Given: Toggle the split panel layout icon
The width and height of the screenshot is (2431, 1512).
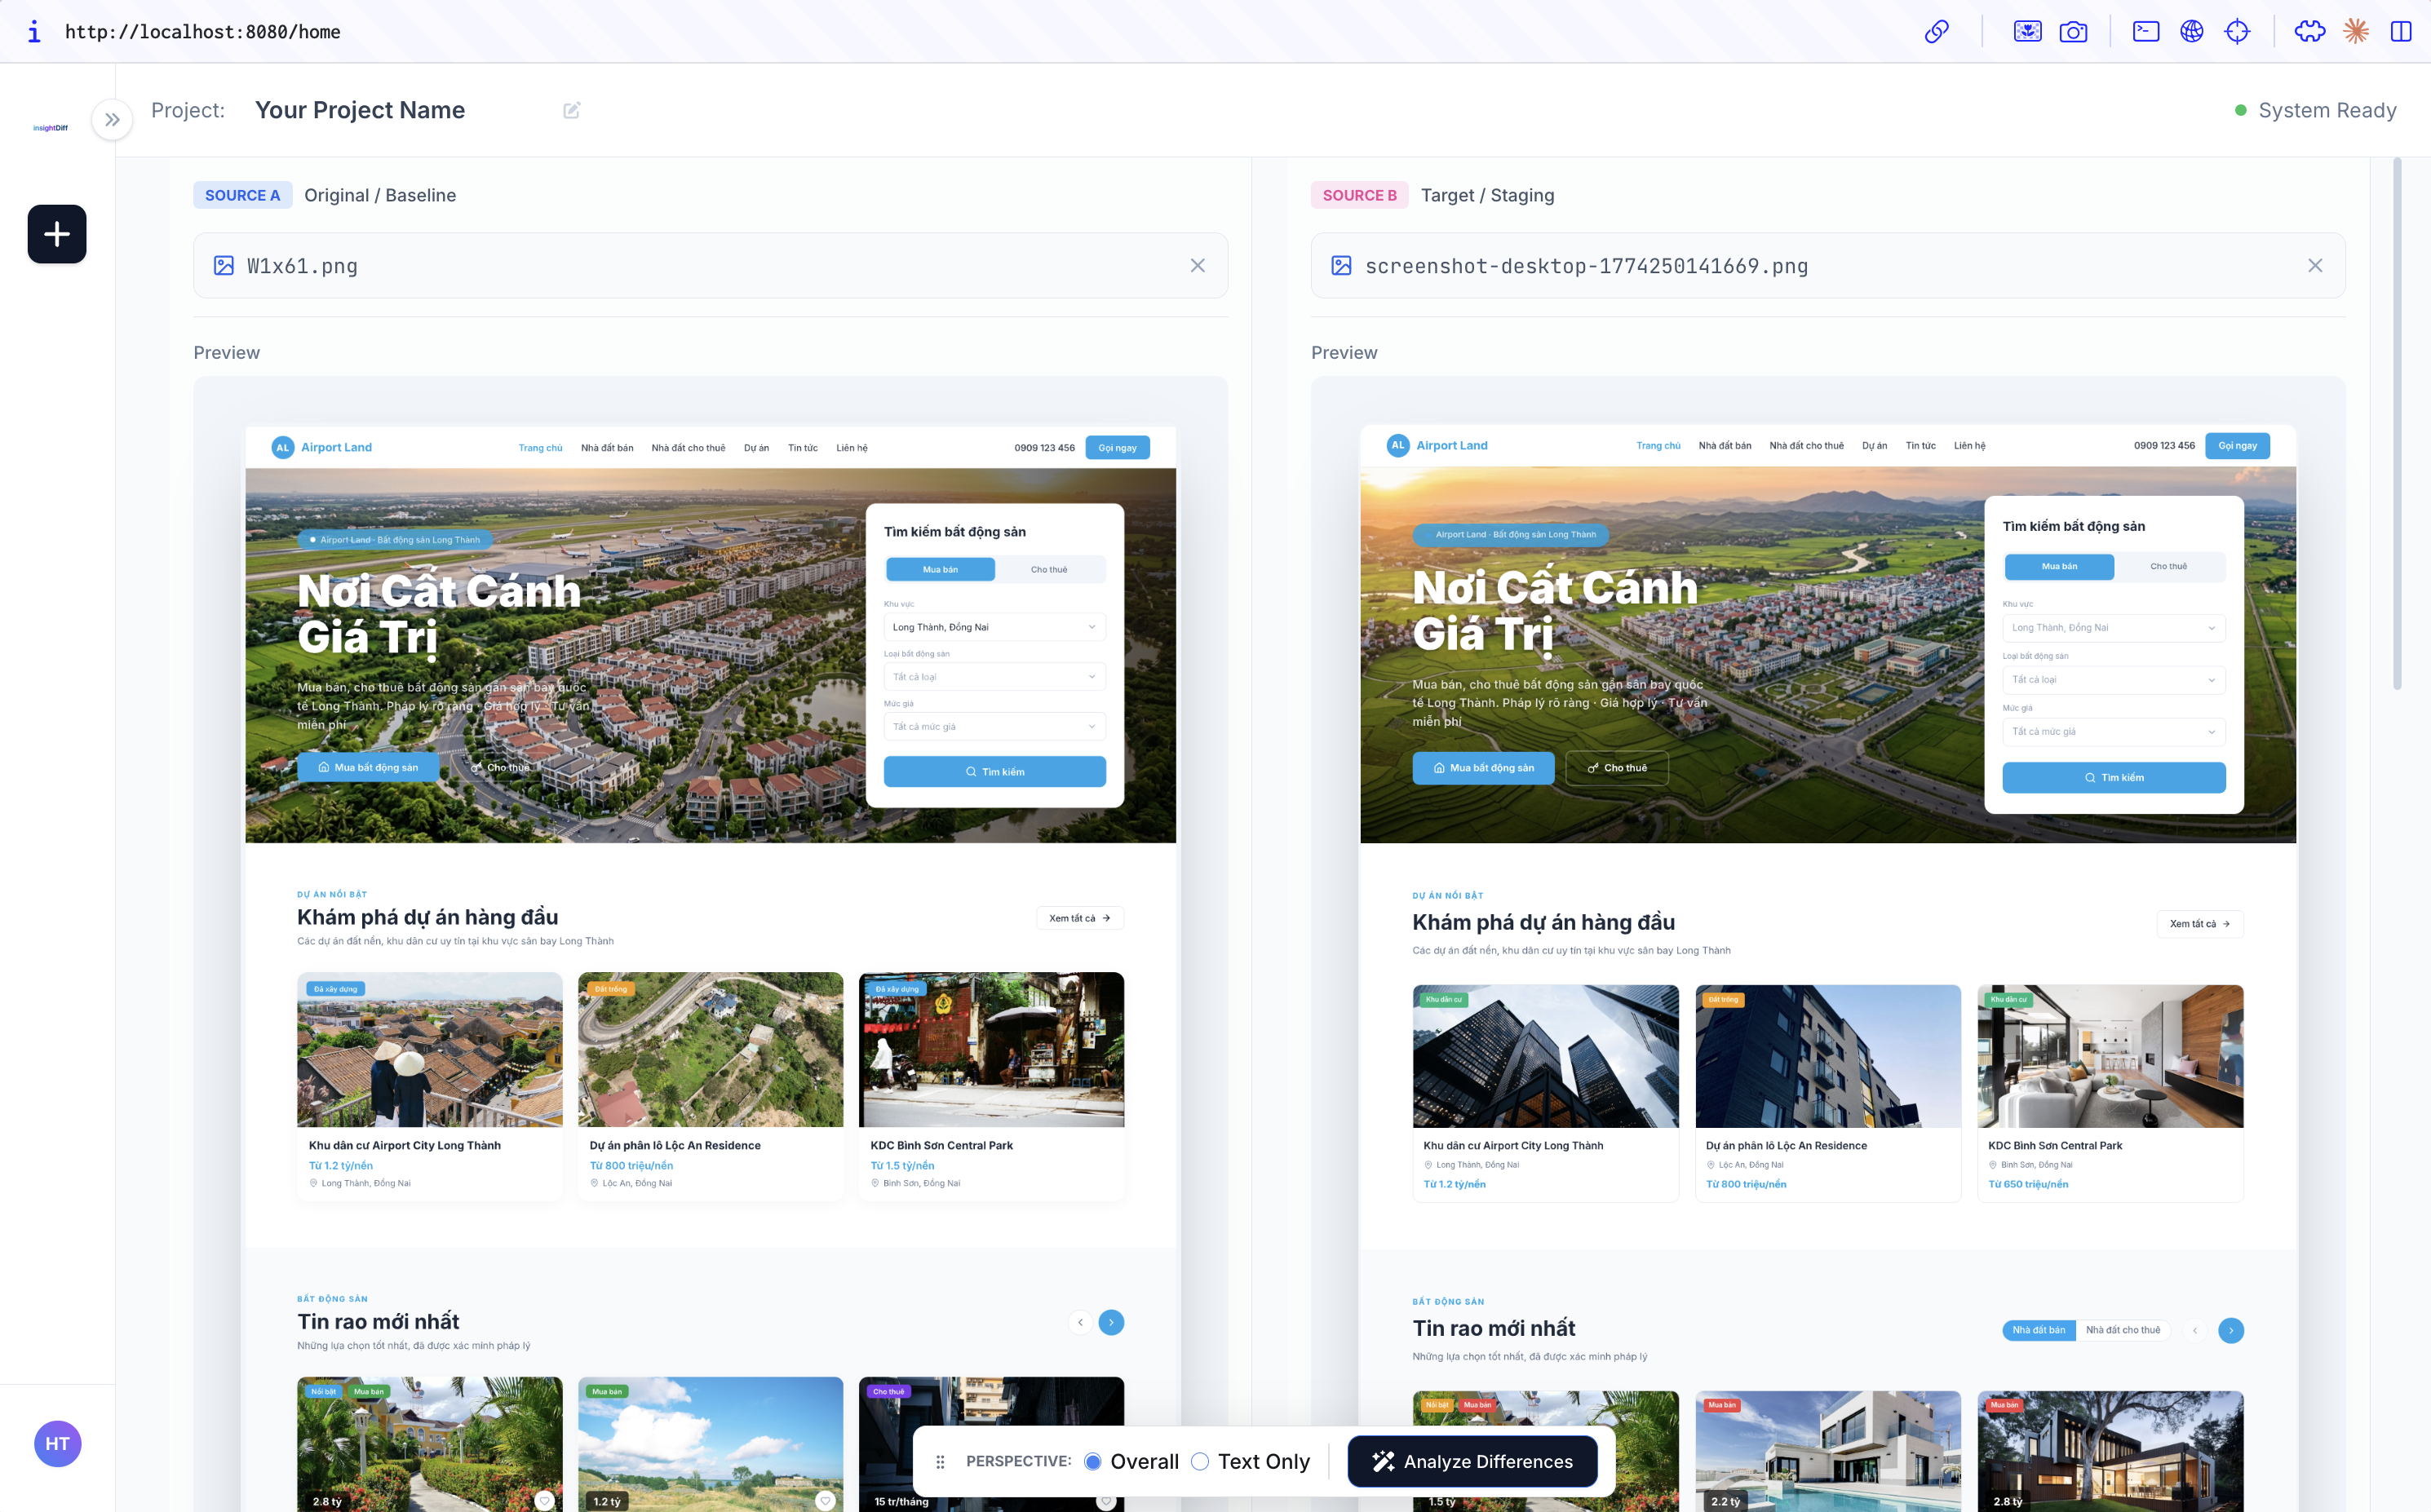Looking at the screenshot, I should click(x=2400, y=31).
